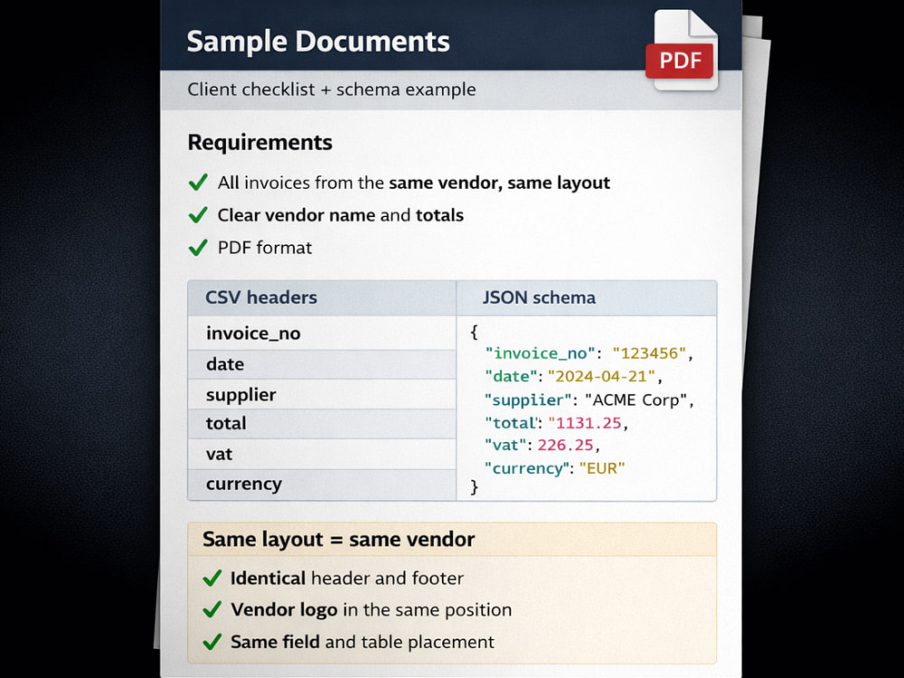904x678 pixels.
Task: Click the 'Vendor logo in the same position' text
Action: click(x=371, y=610)
